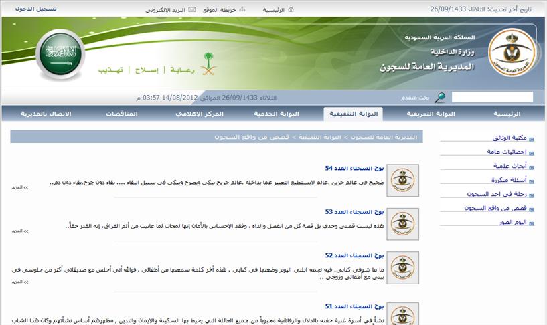Click the envelope icon for البريد الالكتروني

(192, 10)
